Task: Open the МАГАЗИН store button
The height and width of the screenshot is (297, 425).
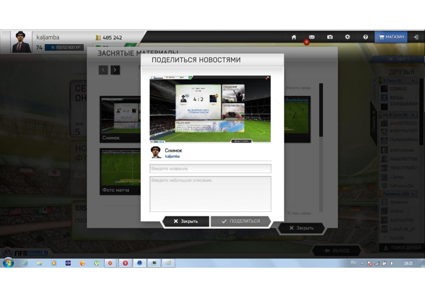Action: tap(391, 37)
